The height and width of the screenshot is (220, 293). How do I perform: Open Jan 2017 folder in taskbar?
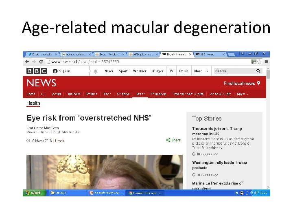coord(67,193)
